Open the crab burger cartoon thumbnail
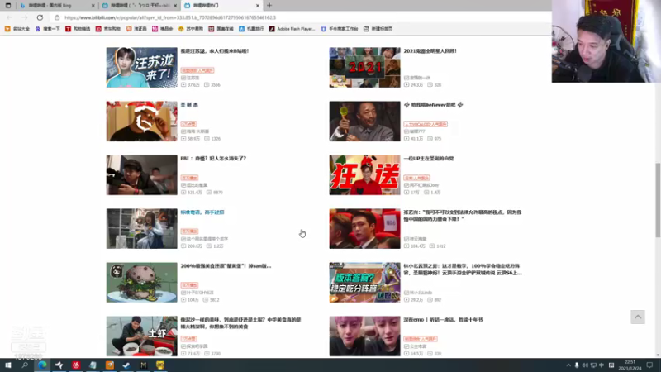661x372 pixels. tap(141, 283)
